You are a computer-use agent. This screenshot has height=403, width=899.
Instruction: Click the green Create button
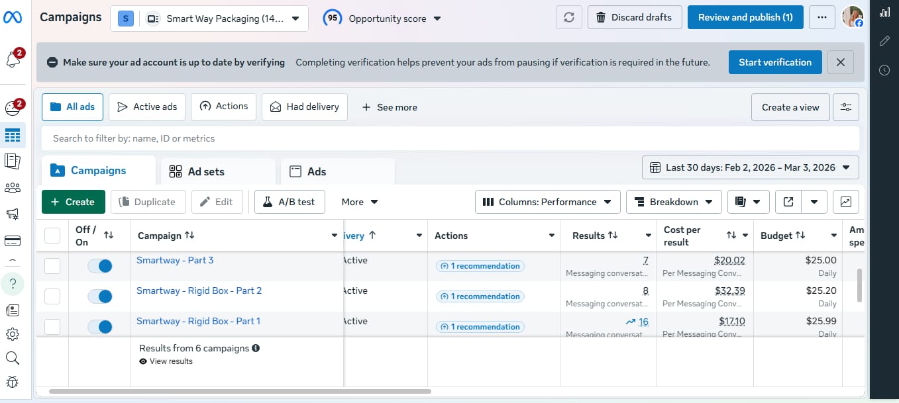pos(74,202)
